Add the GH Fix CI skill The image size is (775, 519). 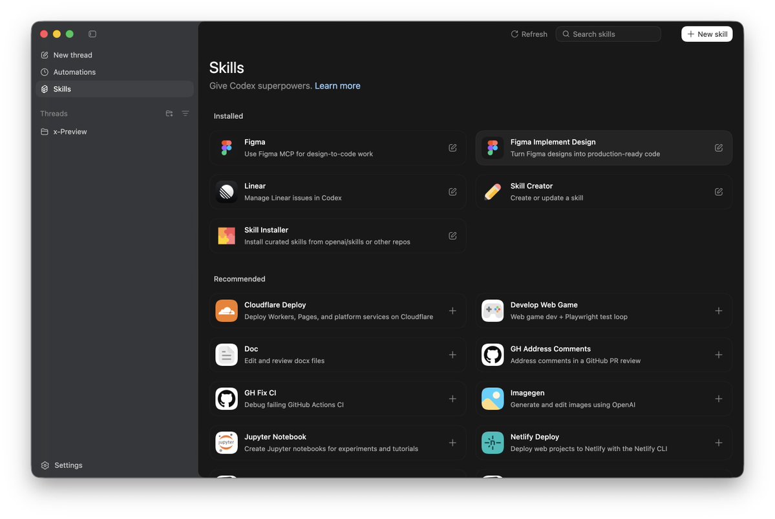(452, 399)
